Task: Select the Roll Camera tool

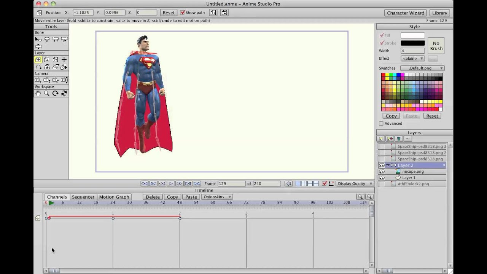Action: coord(56,80)
